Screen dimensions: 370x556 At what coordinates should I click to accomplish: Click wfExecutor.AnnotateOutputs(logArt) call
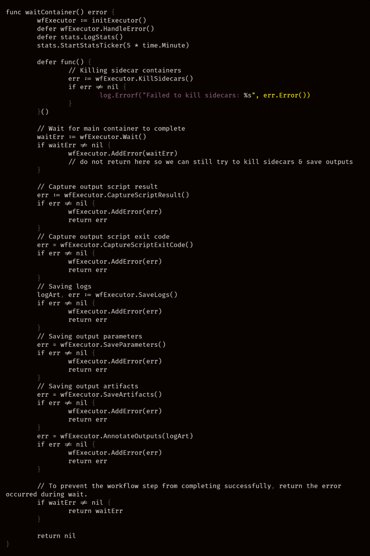[127, 436]
